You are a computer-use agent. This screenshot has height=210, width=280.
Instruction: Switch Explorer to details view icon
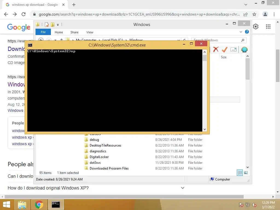pyautogui.click(x=240, y=173)
